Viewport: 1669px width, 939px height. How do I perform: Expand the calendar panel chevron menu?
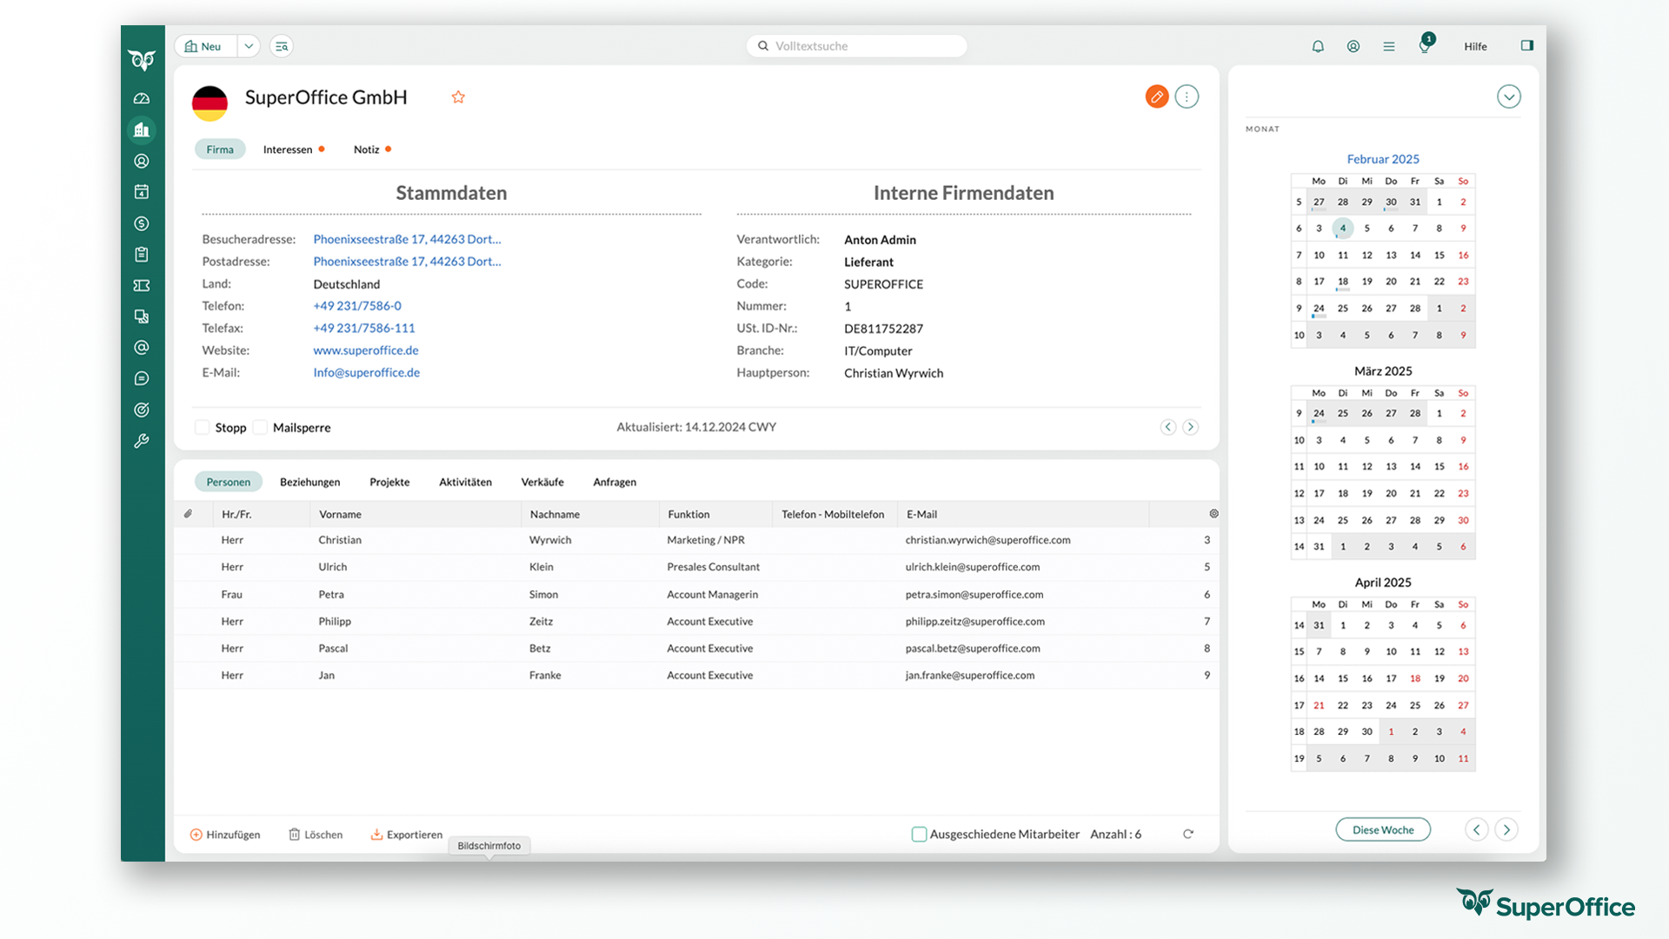pyautogui.click(x=1508, y=97)
